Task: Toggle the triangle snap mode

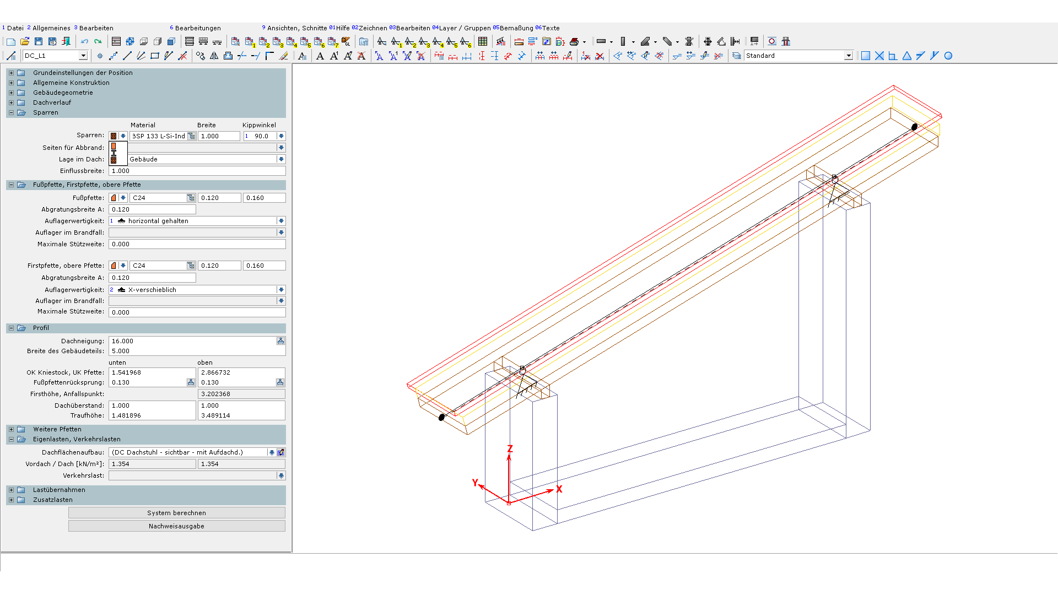Action: coord(907,56)
